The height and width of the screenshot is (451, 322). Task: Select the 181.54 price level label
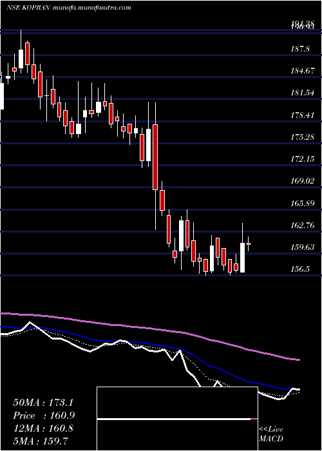click(302, 93)
